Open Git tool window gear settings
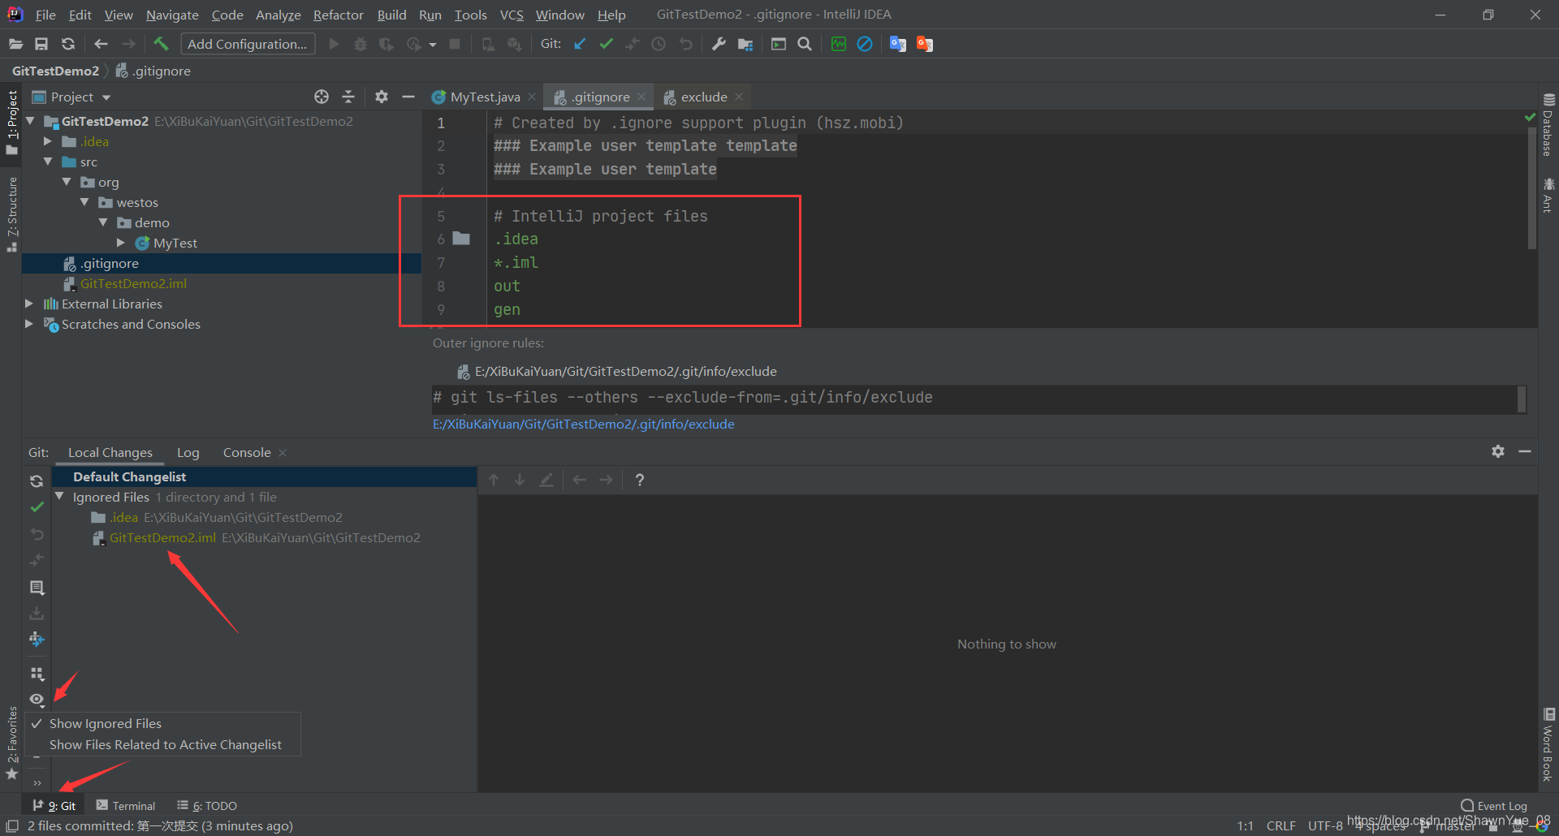The width and height of the screenshot is (1559, 836). coord(1498,451)
